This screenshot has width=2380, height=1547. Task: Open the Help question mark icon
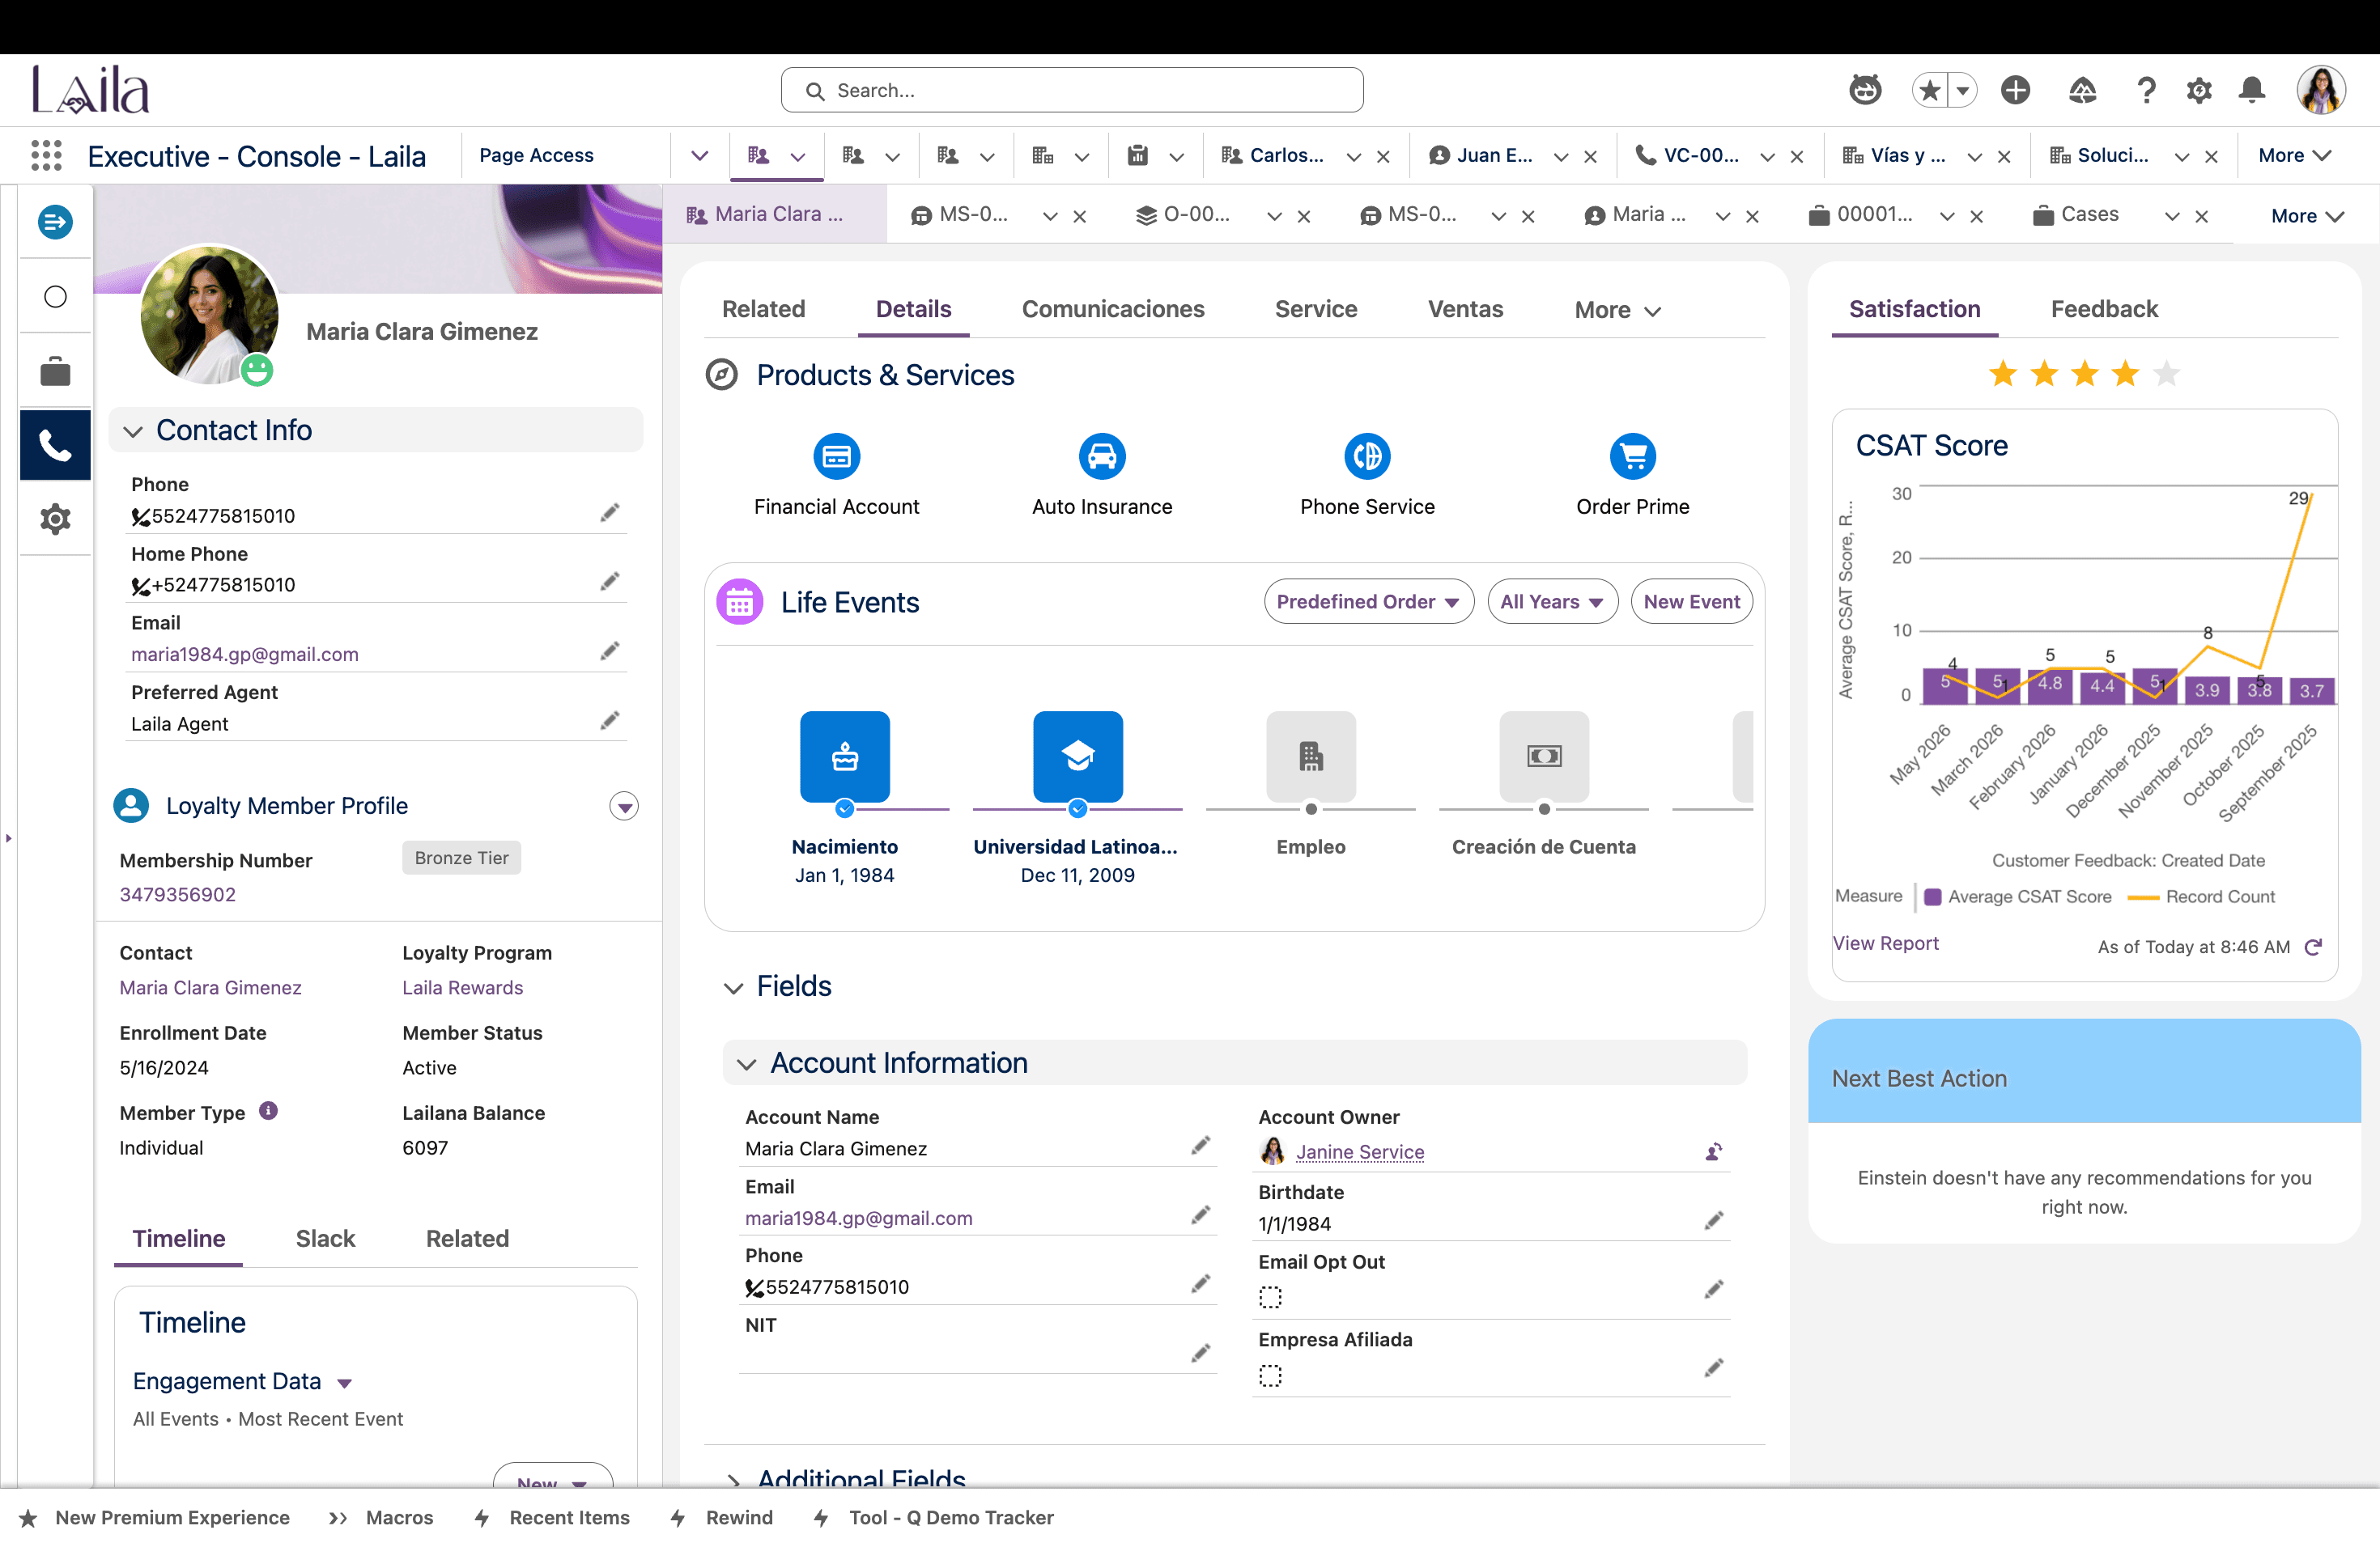click(2146, 90)
